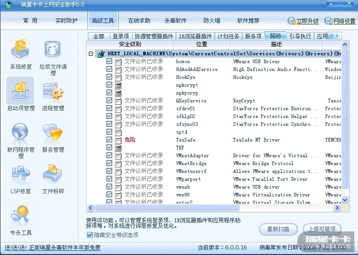Open 软件推荐 main tab
Viewport: 358px width, 255px height.
248,21
